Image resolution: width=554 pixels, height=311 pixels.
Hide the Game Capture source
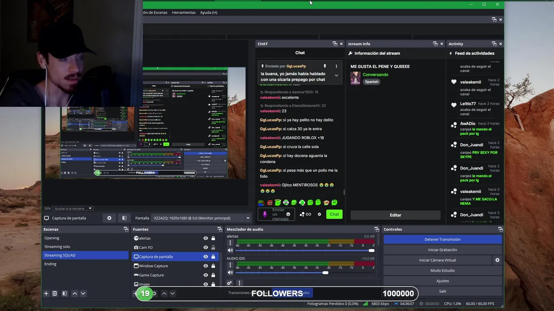[206, 275]
